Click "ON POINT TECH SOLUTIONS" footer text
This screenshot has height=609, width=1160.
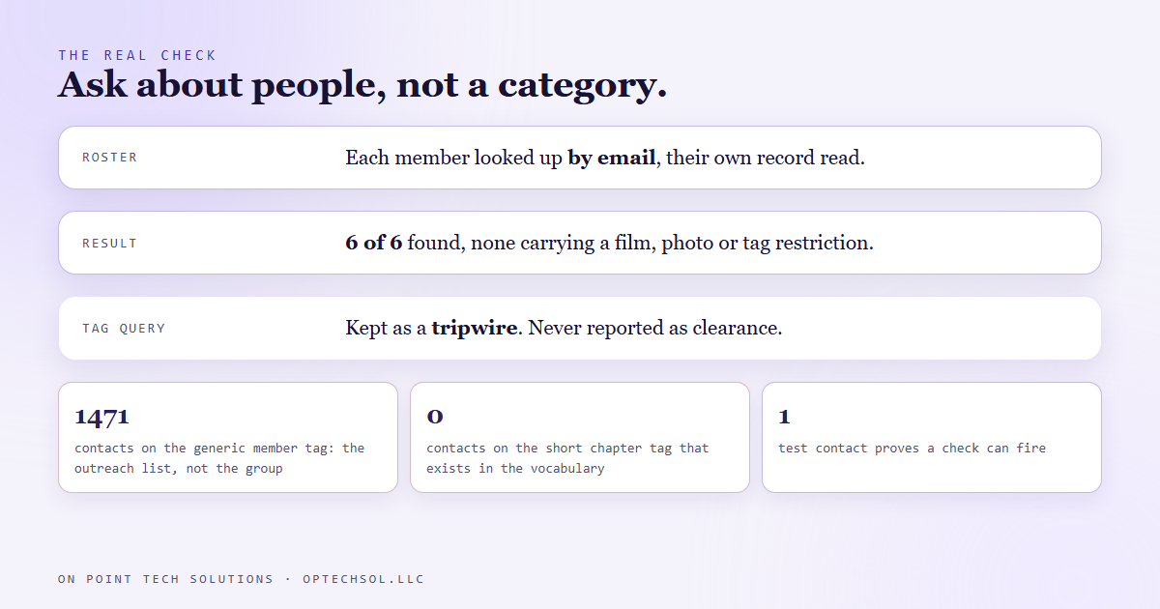click(x=165, y=579)
